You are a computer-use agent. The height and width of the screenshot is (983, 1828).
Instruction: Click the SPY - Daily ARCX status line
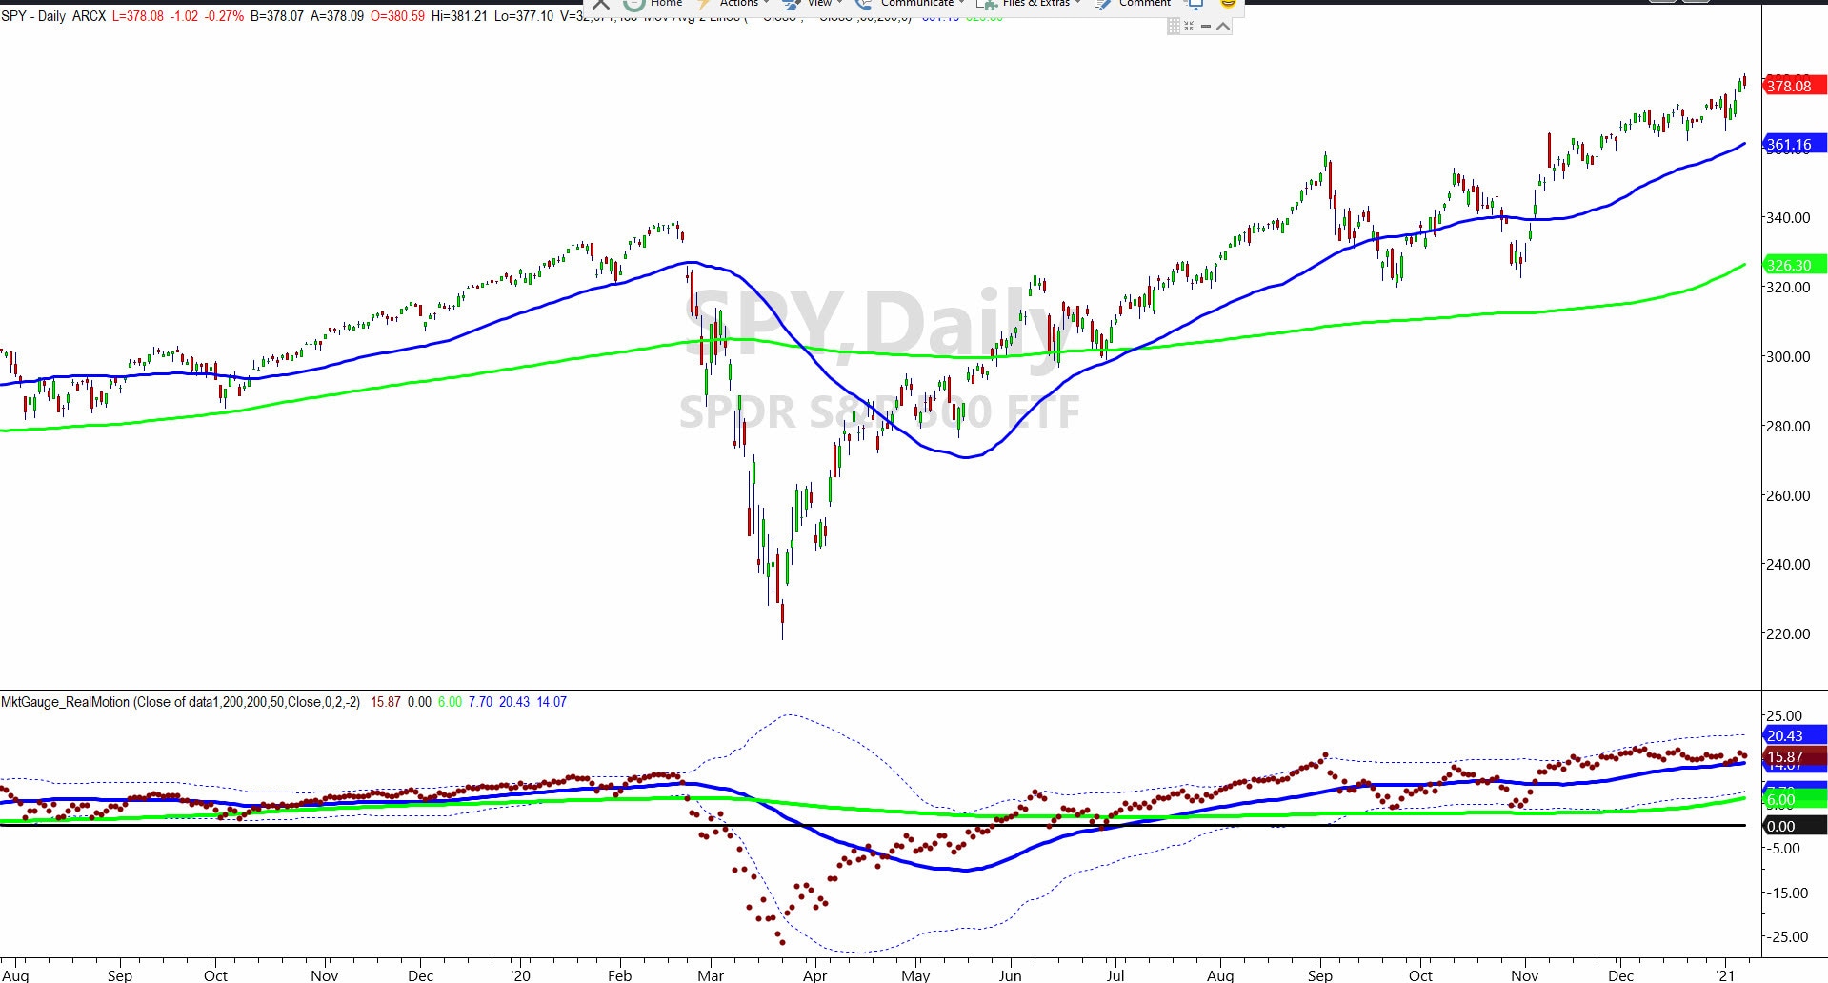(x=53, y=16)
